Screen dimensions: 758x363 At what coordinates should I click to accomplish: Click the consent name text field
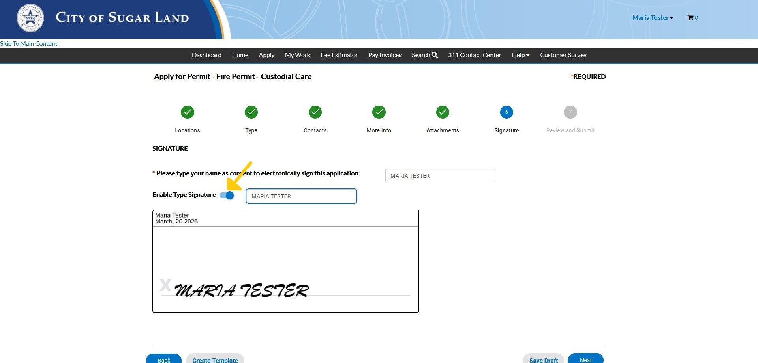coord(440,176)
